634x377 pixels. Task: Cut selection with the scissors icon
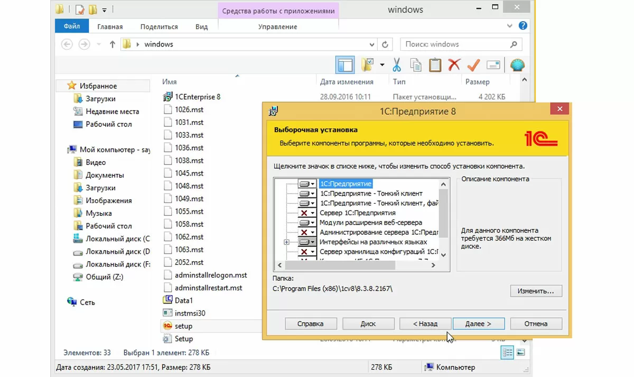397,65
